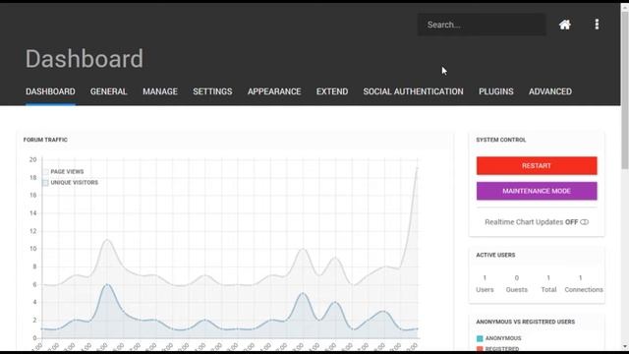
Task: Toggle the Page Views legend entry
Action: coord(63,171)
